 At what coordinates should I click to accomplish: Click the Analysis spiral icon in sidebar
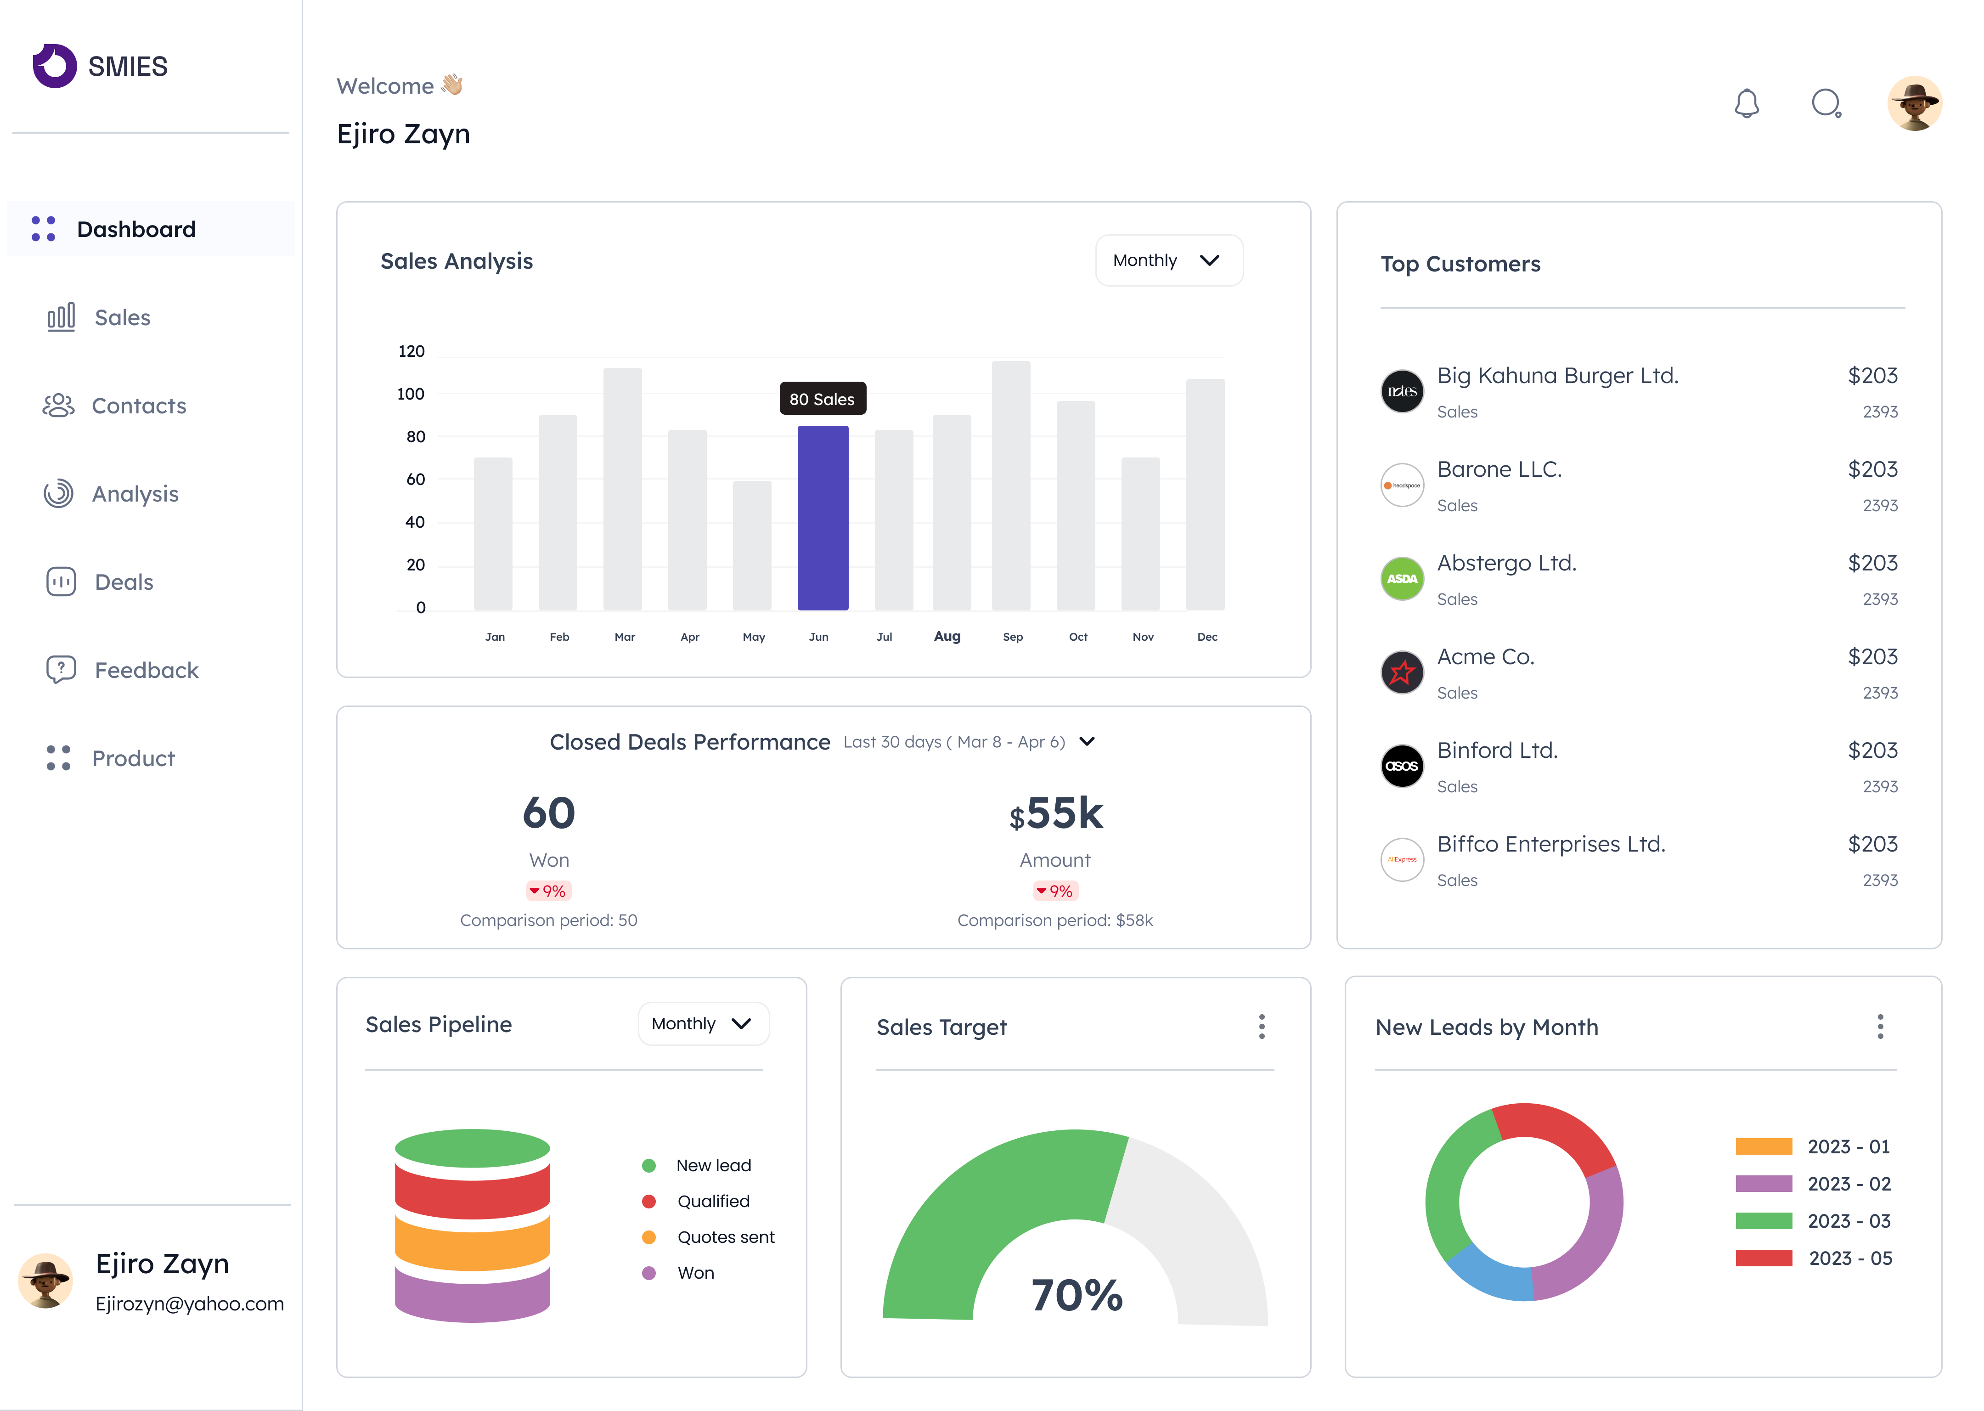coord(58,493)
